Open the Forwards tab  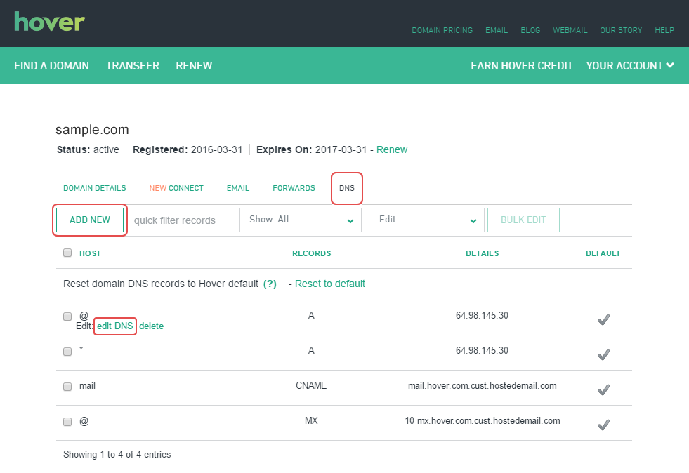[294, 189]
